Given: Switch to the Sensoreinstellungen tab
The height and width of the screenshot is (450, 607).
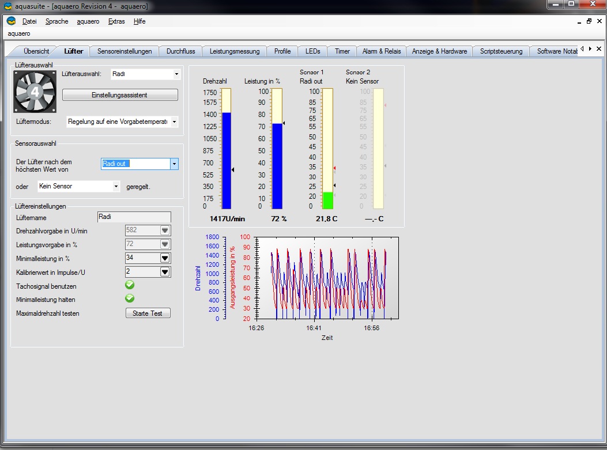Looking at the screenshot, I should tap(125, 51).
